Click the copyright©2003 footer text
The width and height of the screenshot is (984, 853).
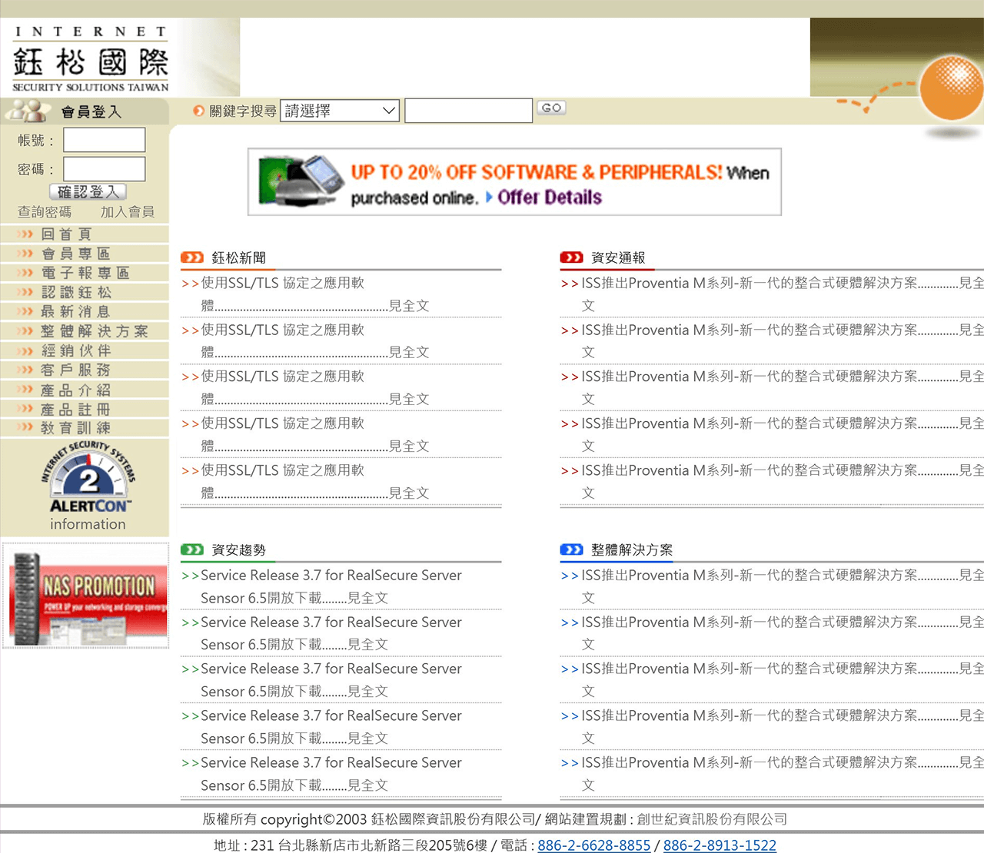pos(315,819)
